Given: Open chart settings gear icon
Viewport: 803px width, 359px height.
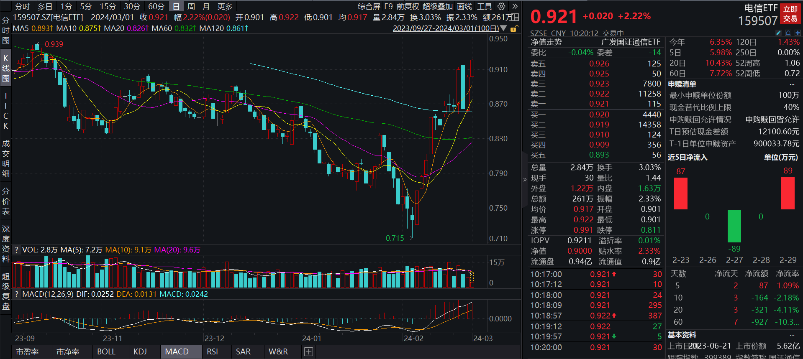Looking at the screenshot, I should point(501,6).
